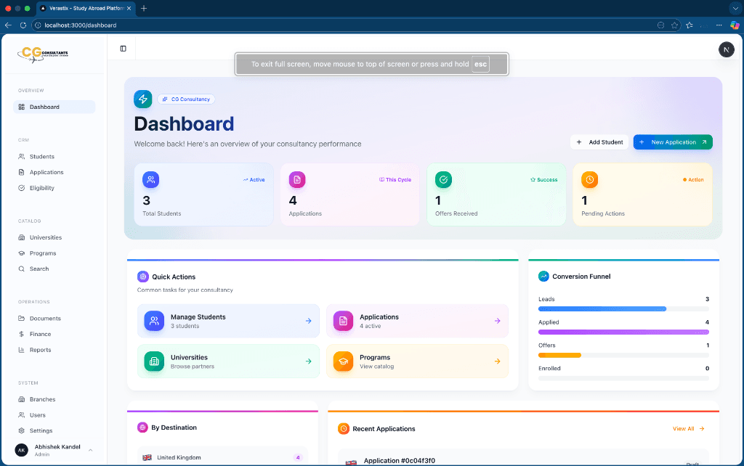
Task: Open the browser profile dropdown near address bar
Action: tap(735, 24)
